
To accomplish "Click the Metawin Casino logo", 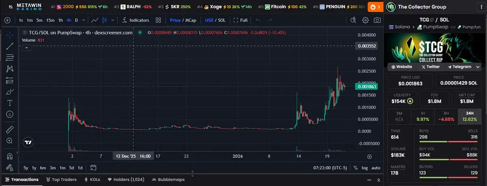I will [26, 7].
